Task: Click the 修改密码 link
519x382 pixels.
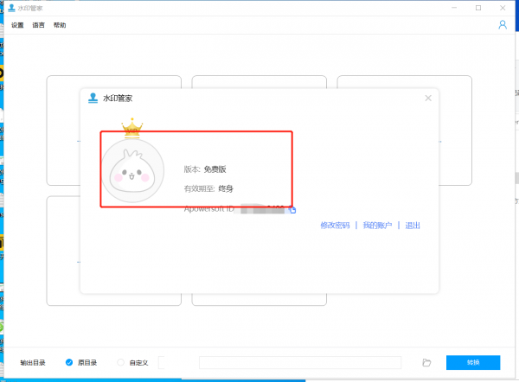Action: (335, 226)
